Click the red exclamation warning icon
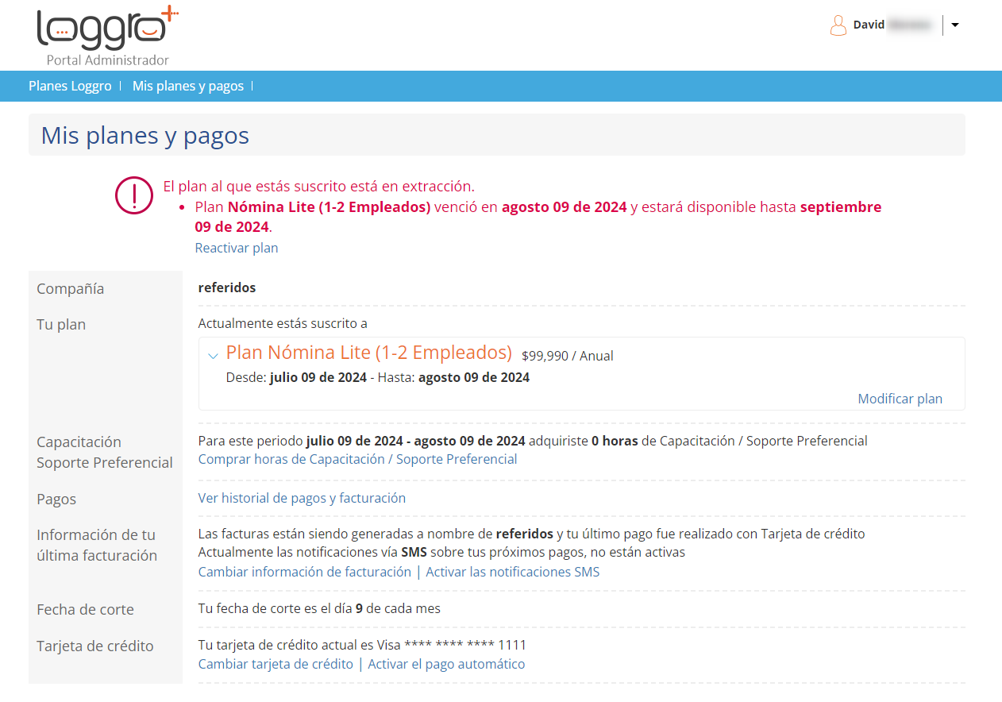The height and width of the screenshot is (702, 1002). tap(134, 195)
